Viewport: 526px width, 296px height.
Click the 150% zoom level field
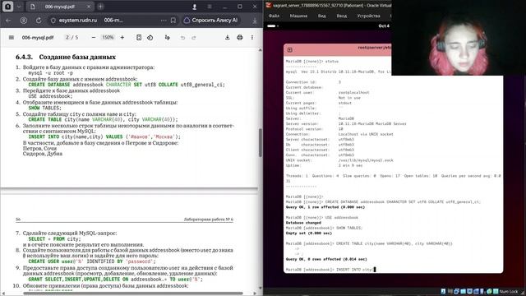(108, 37)
